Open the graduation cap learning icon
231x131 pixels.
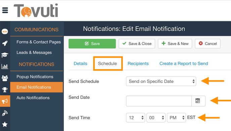(5, 55)
